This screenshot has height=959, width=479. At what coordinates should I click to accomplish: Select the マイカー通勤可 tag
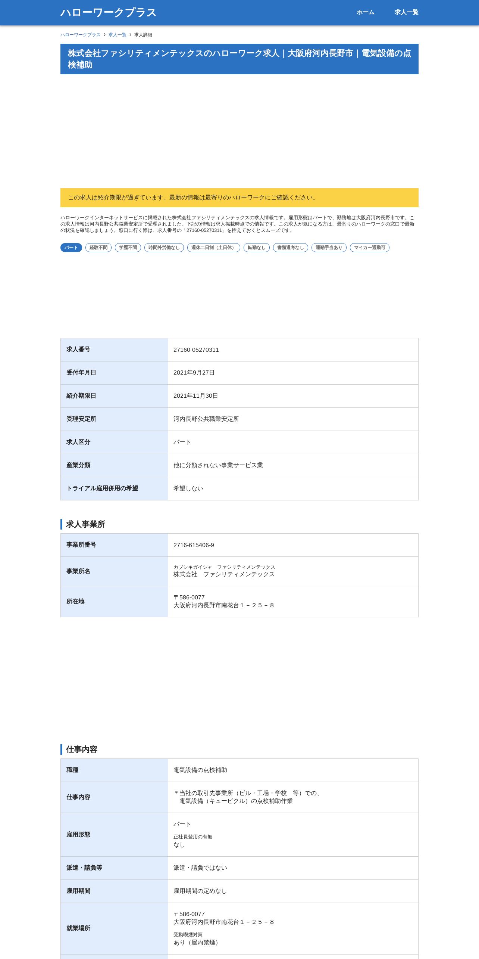coord(370,248)
